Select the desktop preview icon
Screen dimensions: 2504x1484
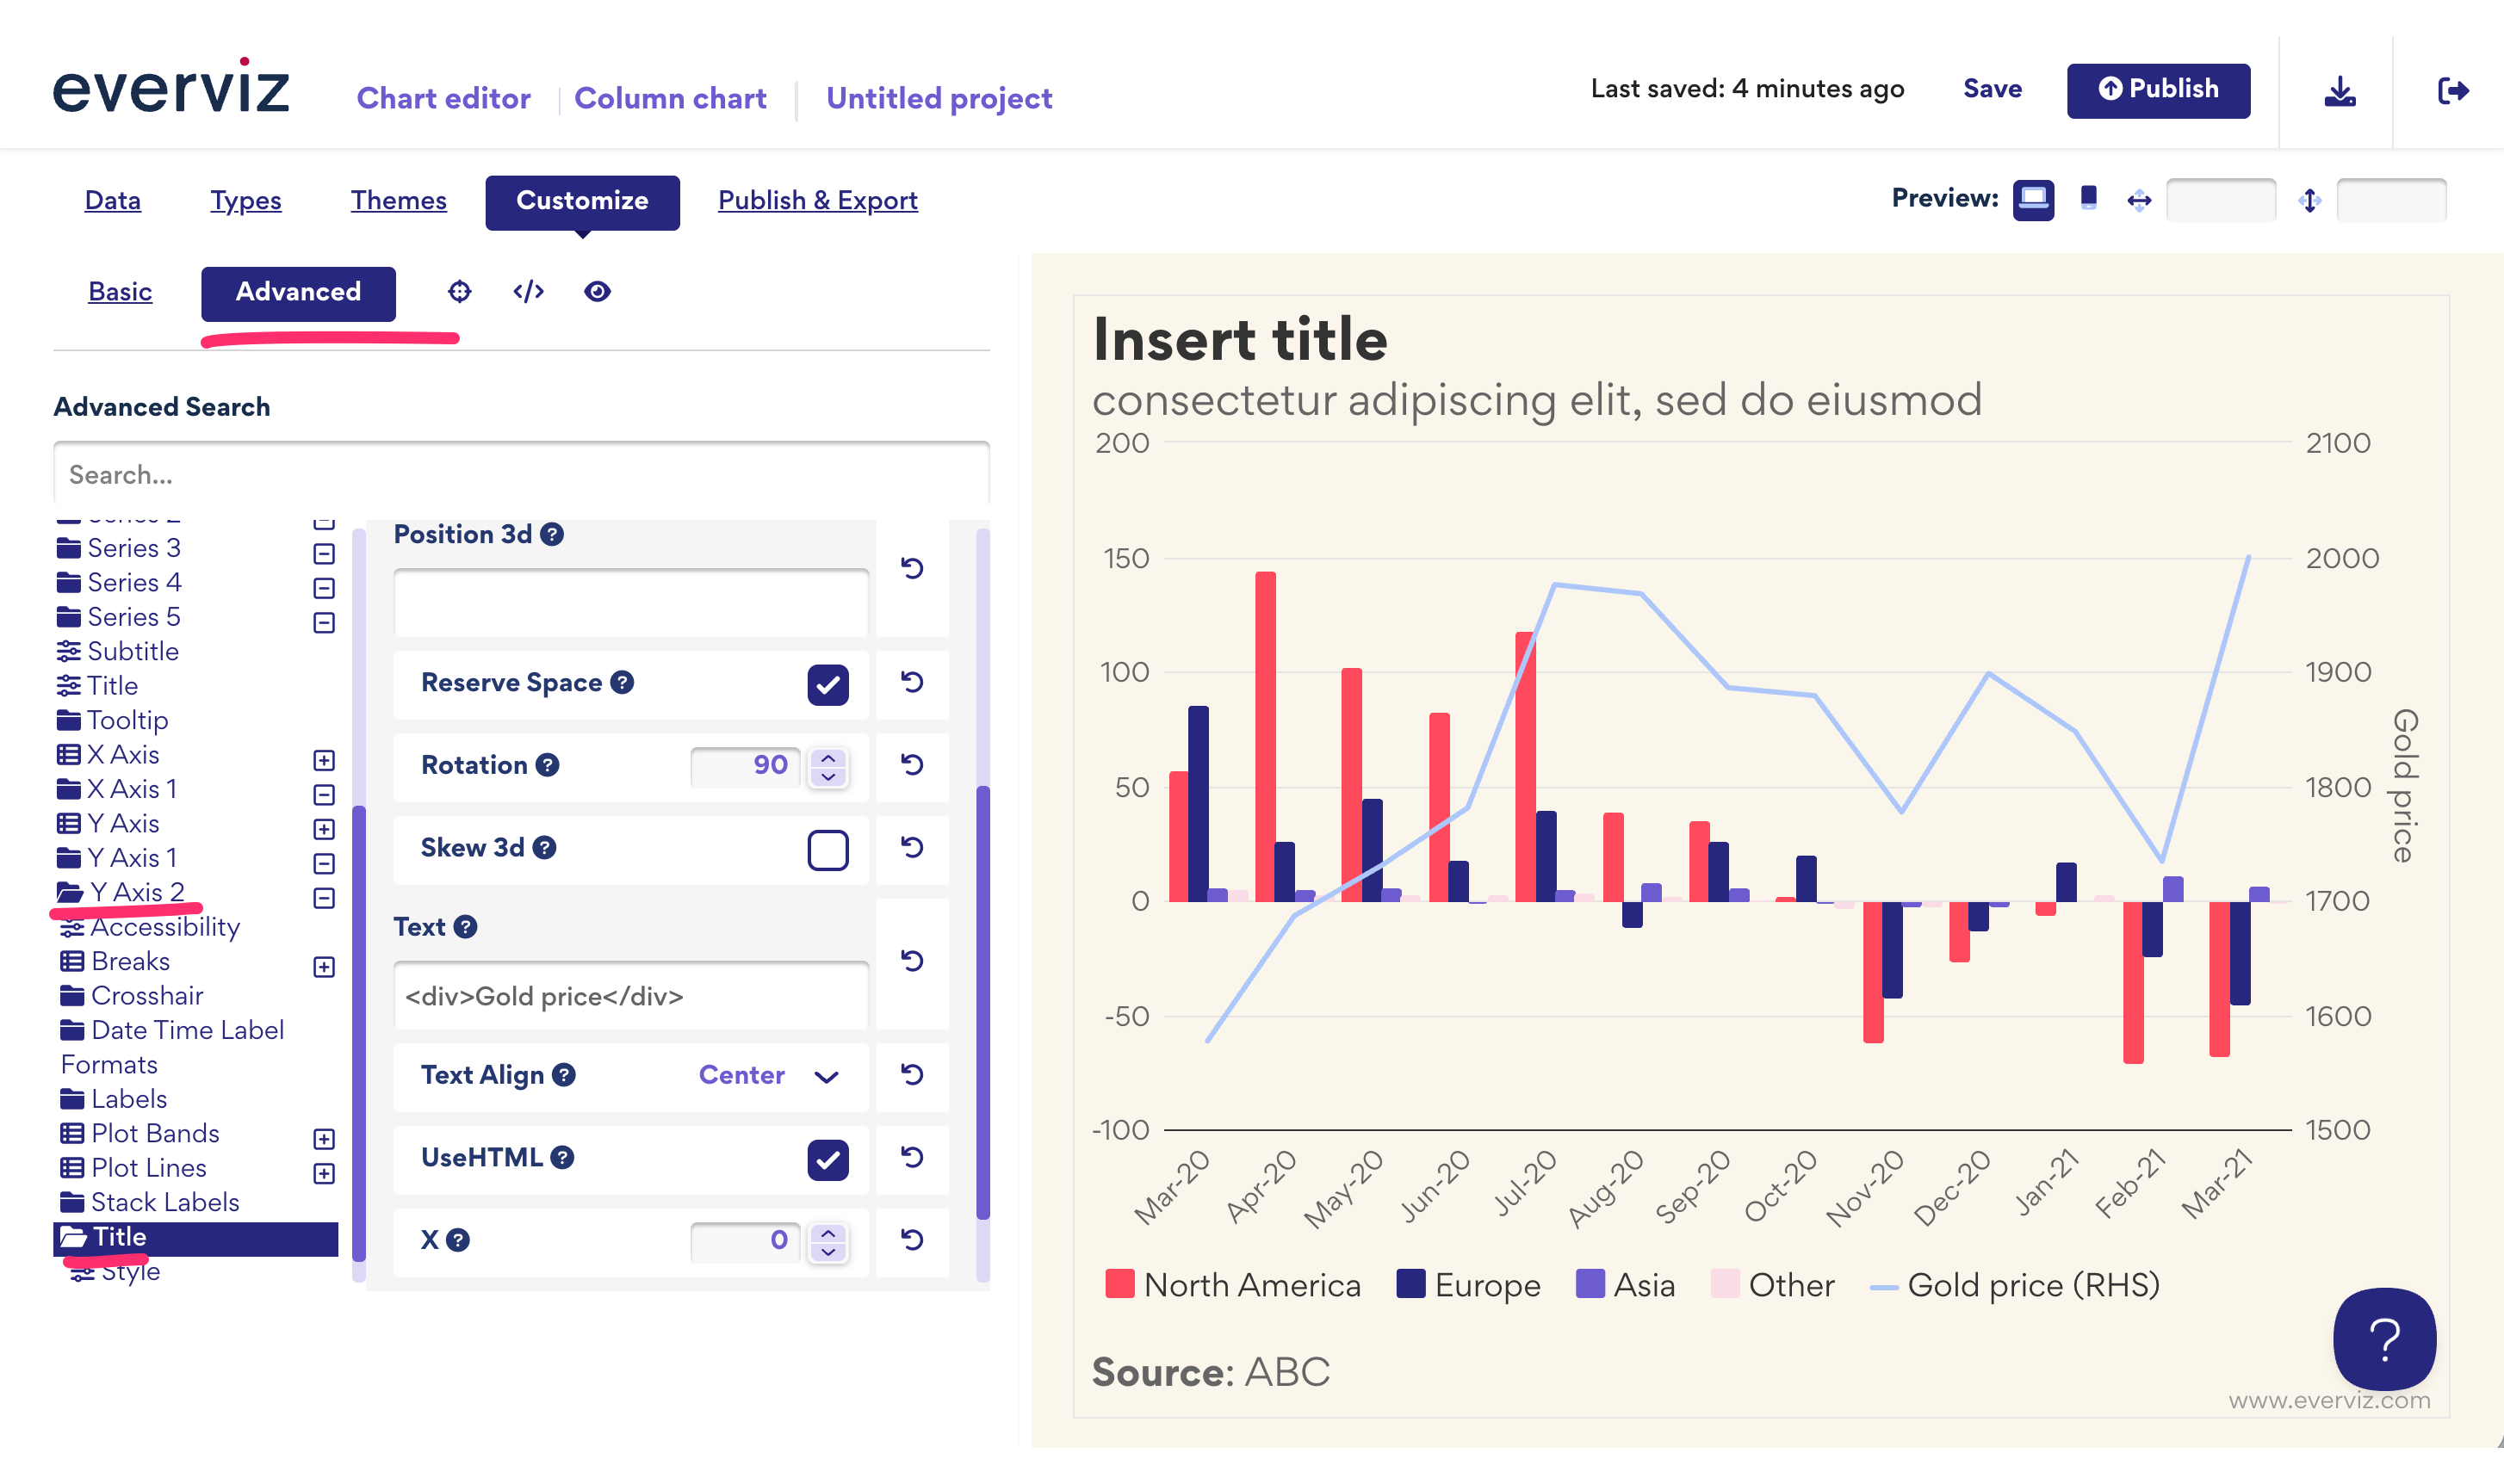click(x=2033, y=199)
